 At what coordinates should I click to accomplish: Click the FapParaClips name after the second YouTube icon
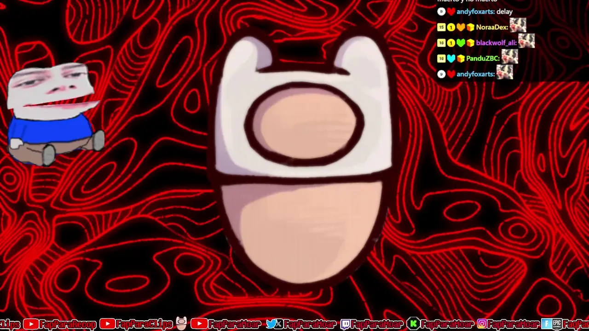144,324
